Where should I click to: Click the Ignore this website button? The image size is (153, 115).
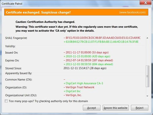116,108
